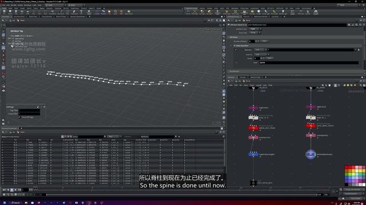366x205 pixels.
Task: Open the Windows menu
Action: [27, 5]
